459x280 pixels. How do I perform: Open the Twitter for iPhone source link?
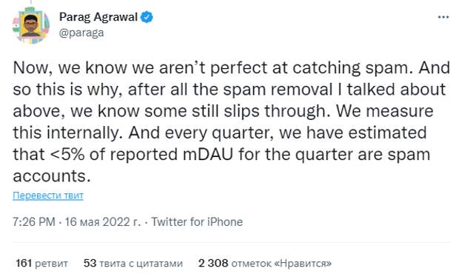197,221
